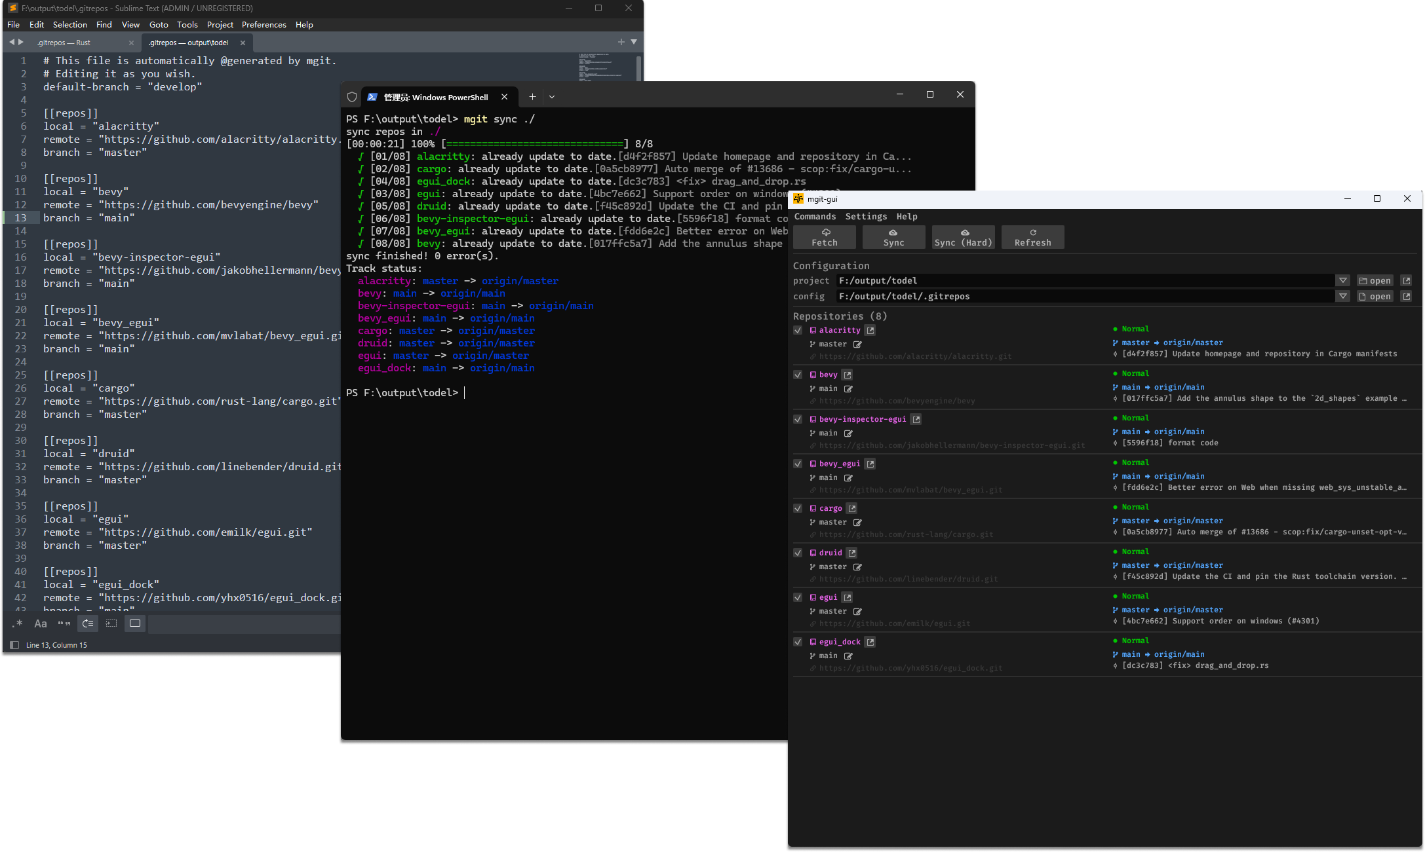Uncheck the bevy-inspector-egui repository

[798, 420]
